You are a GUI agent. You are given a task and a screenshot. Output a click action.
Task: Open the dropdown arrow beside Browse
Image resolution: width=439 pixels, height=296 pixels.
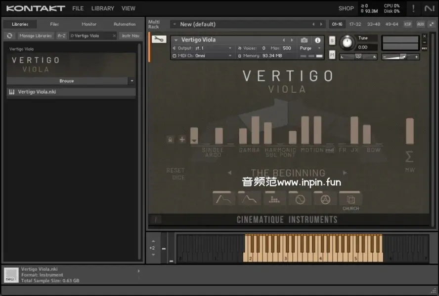(x=132, y=81)
